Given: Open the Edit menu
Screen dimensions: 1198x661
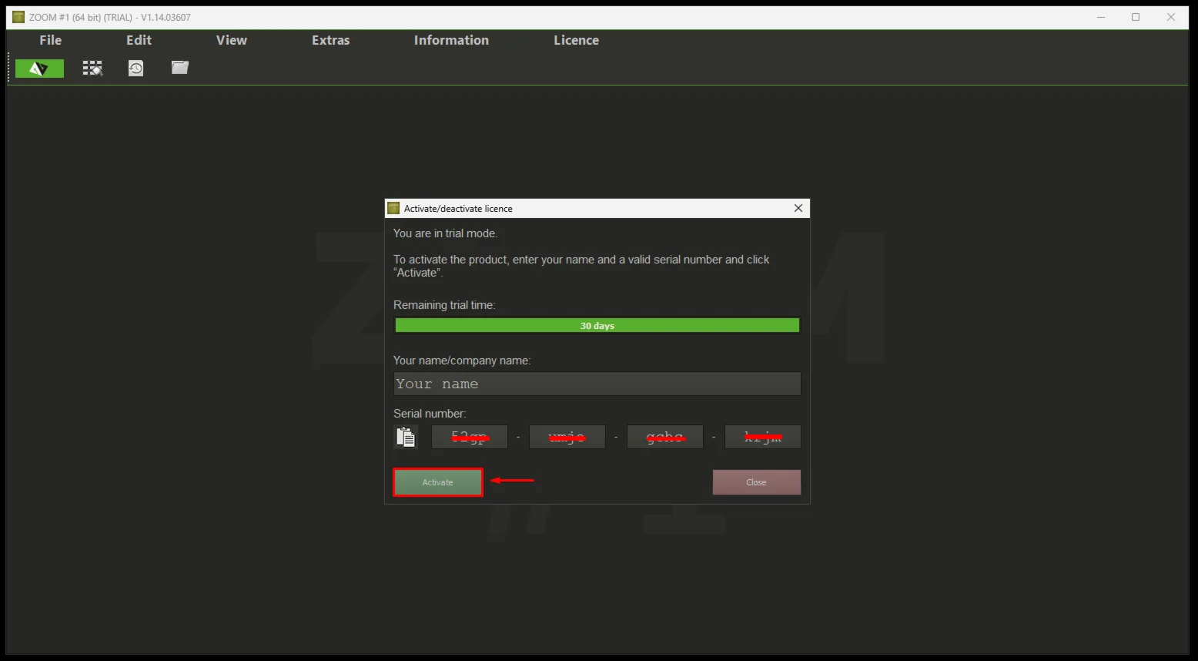Looking at the screenshot, I should click(139, 40).
